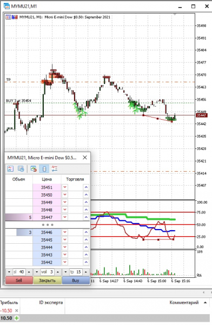
Task: Click the red sell arrow at price 35451
Action: 65,187
